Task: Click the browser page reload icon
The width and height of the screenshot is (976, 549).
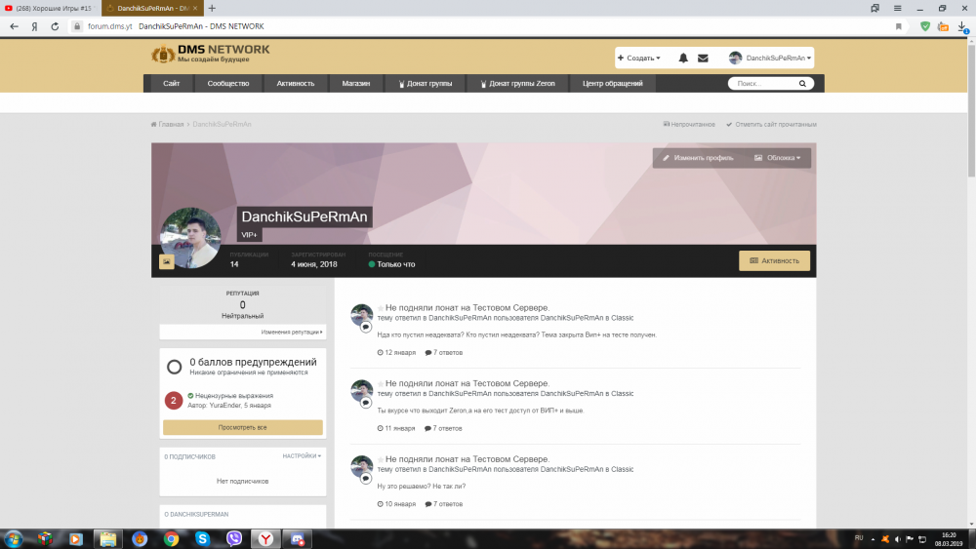Action: click(x=54, y=26)
